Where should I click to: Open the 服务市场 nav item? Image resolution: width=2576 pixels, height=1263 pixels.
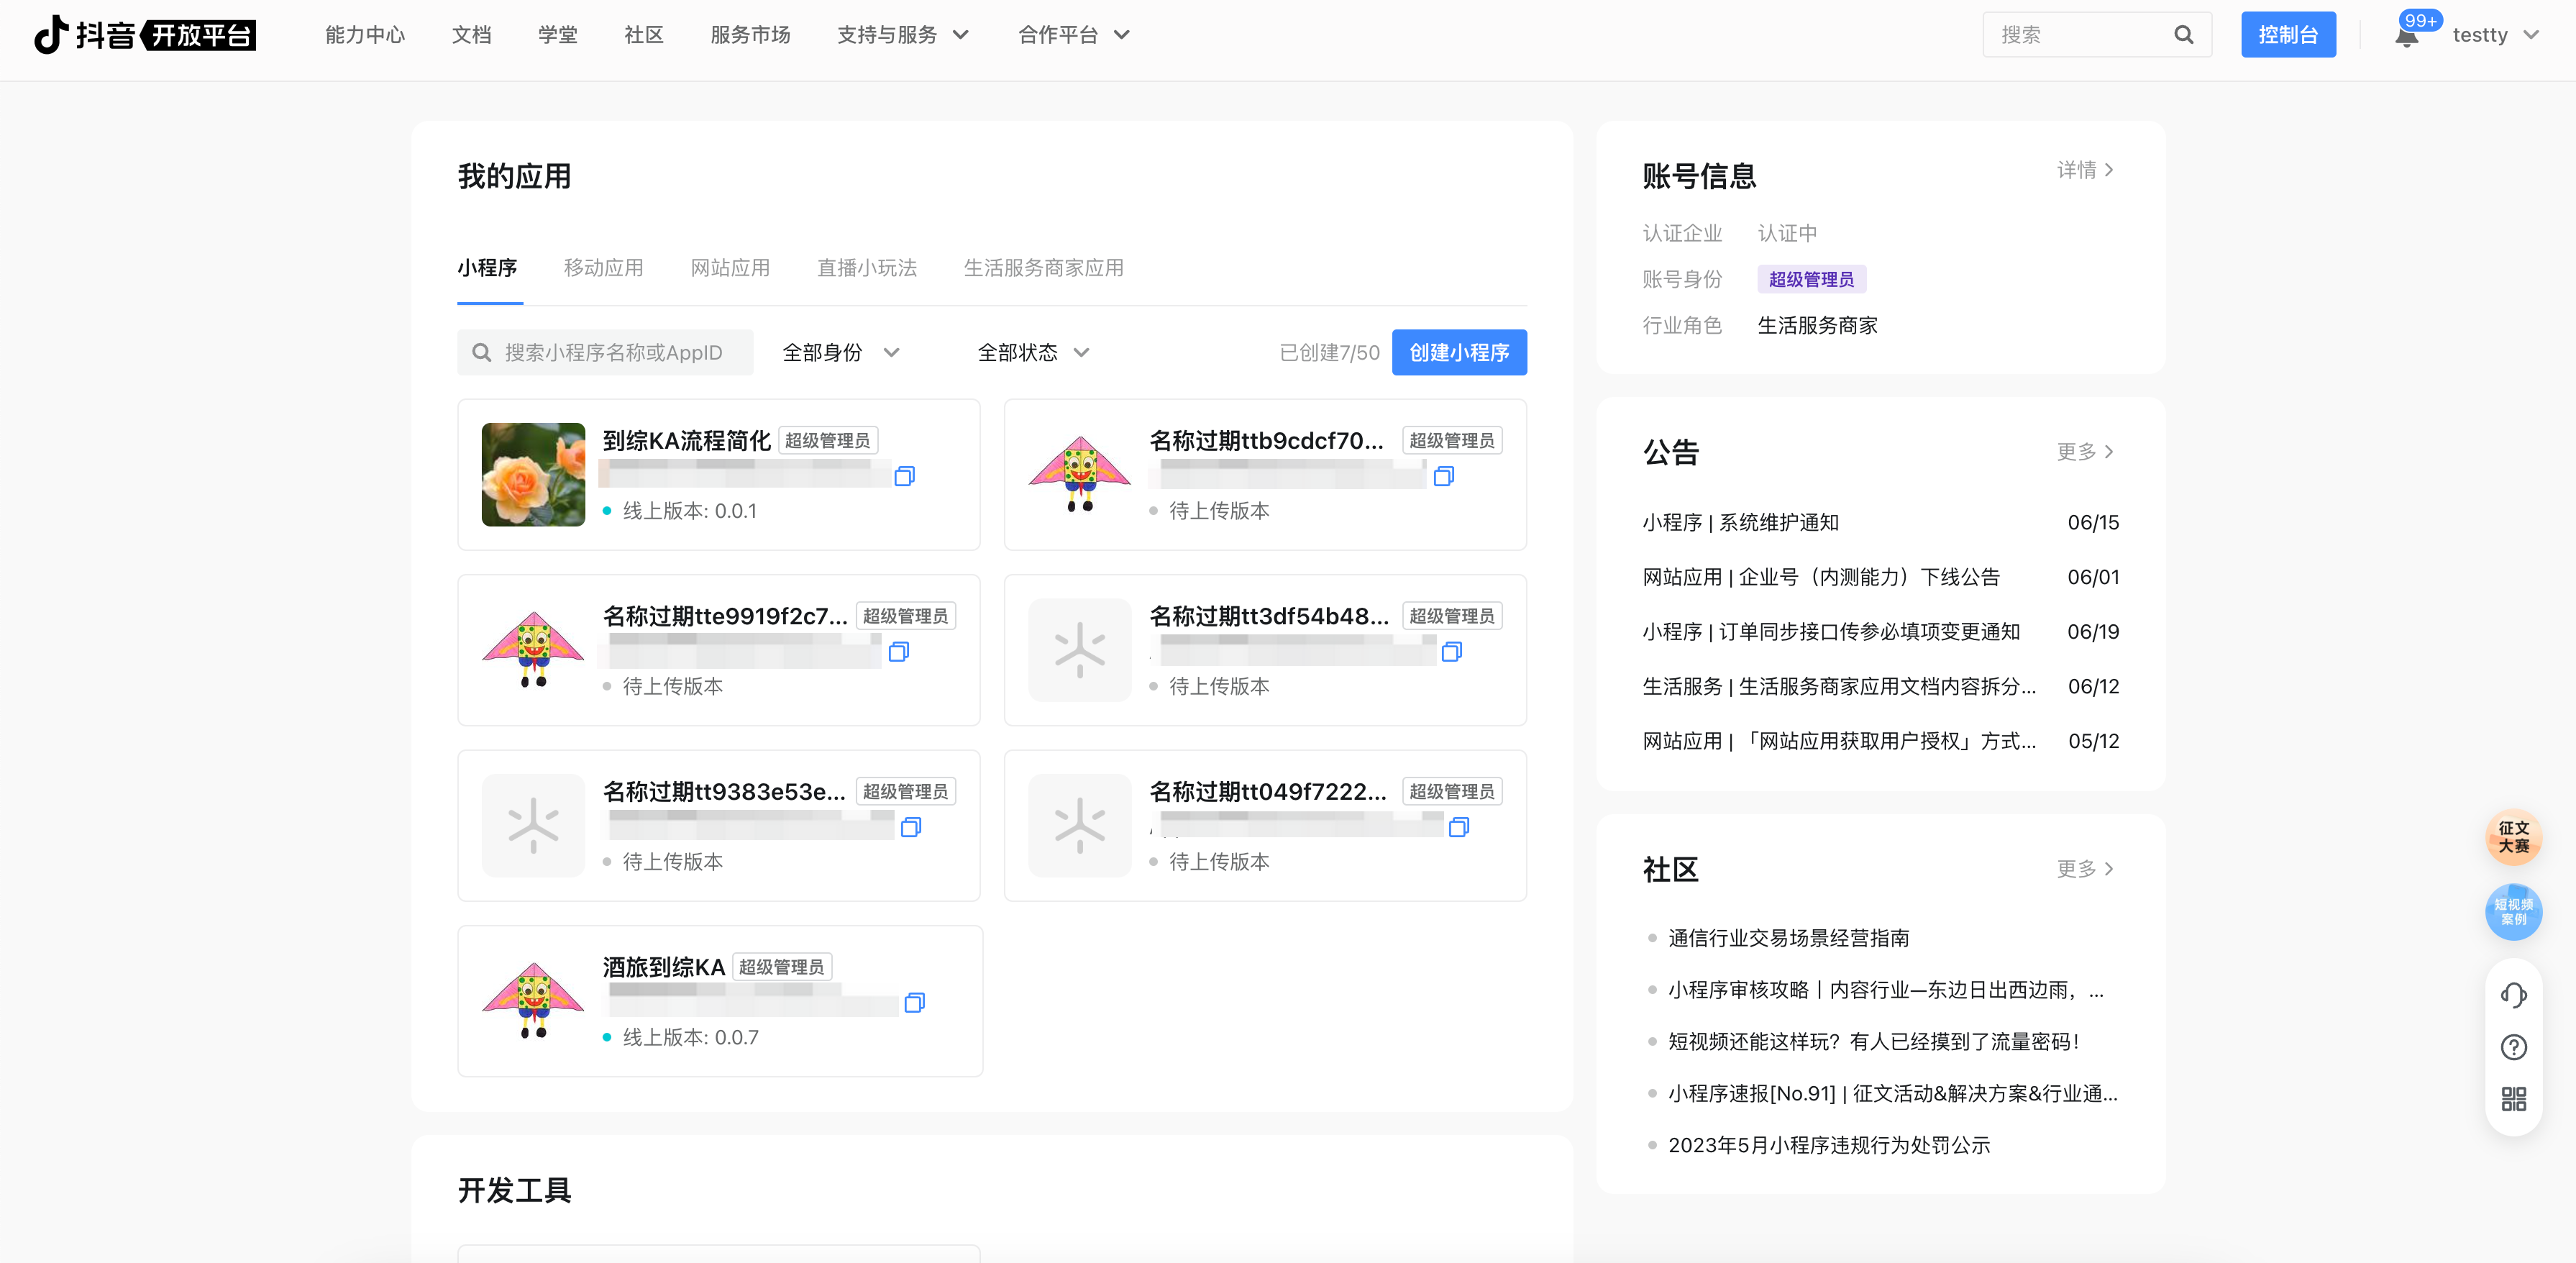[750, 35]
